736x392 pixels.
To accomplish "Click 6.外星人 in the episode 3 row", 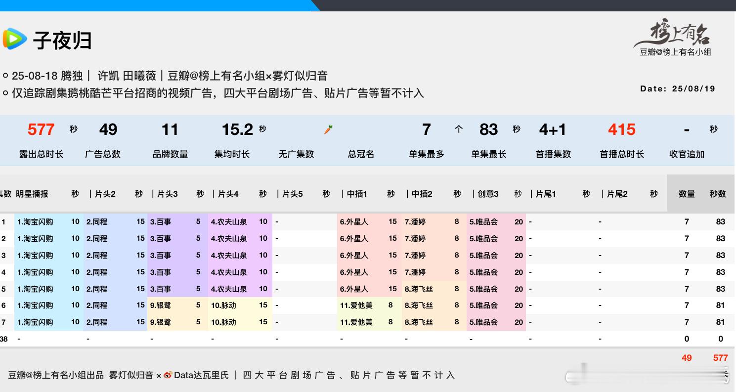I will click(354, 256).
